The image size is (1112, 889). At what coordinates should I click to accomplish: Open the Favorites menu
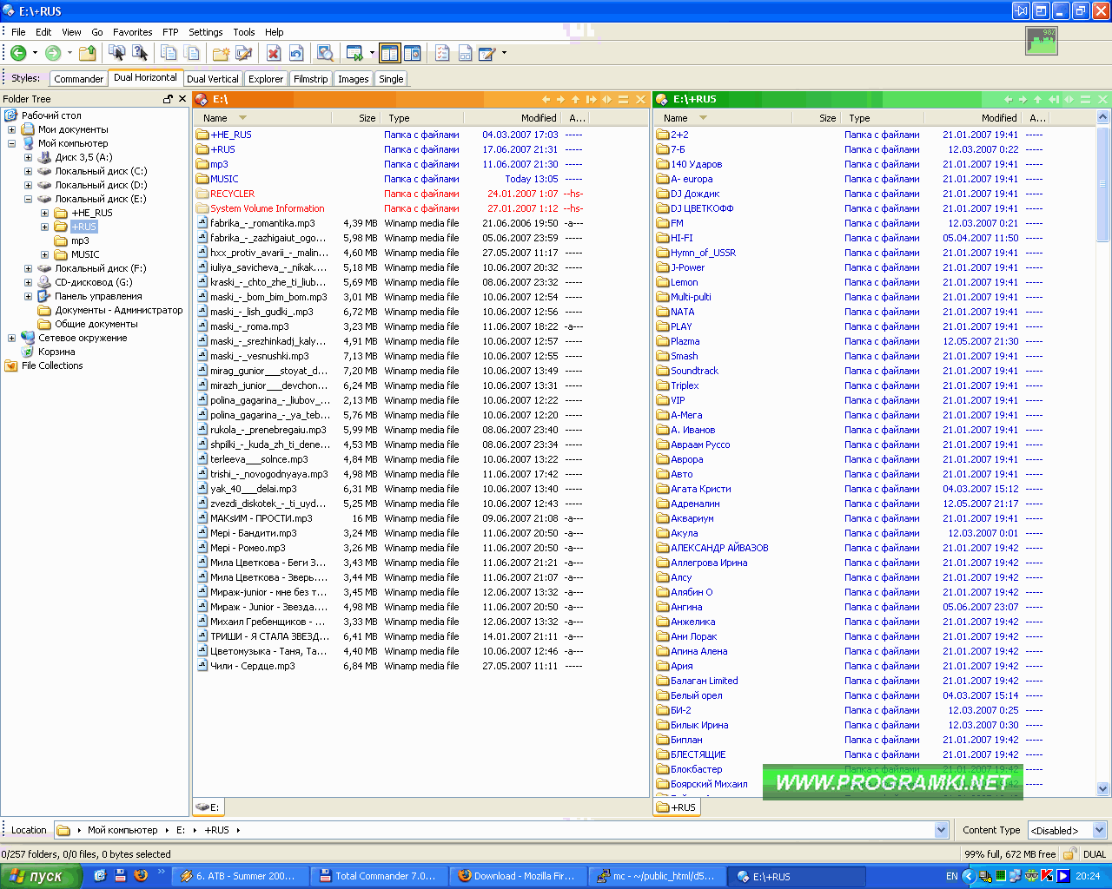click(x=132, y=32)
